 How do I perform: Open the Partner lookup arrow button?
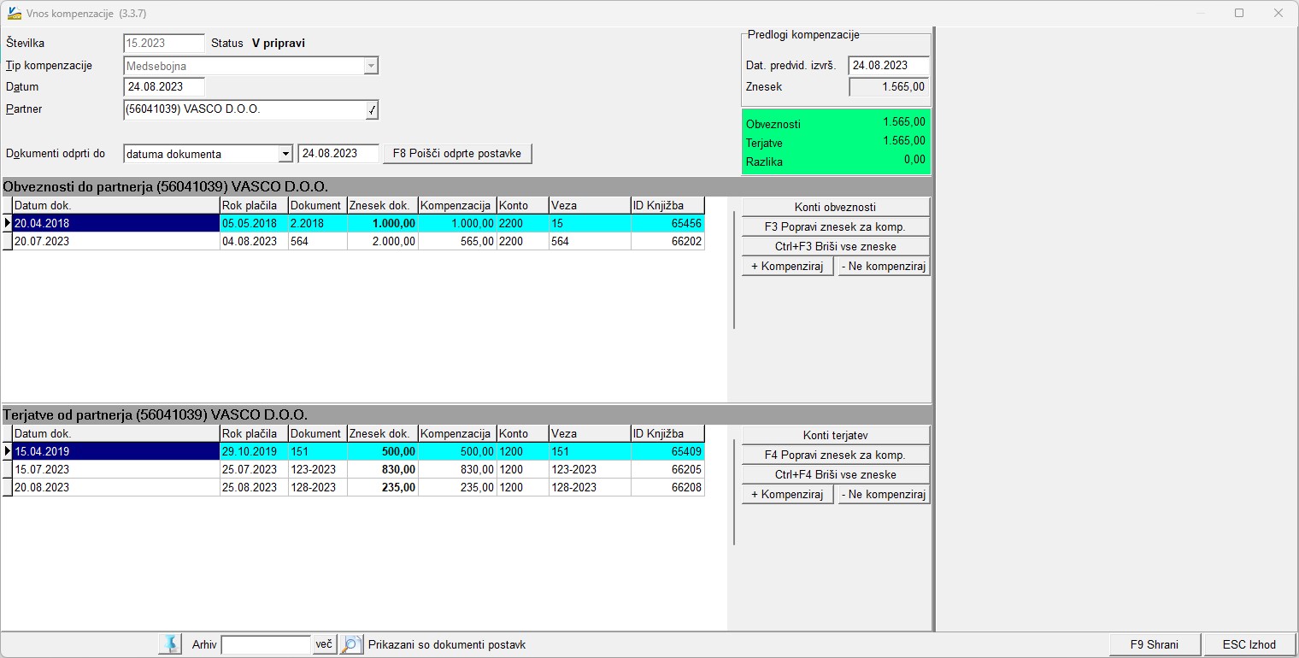pyautogui.click(x=372, y=109)
